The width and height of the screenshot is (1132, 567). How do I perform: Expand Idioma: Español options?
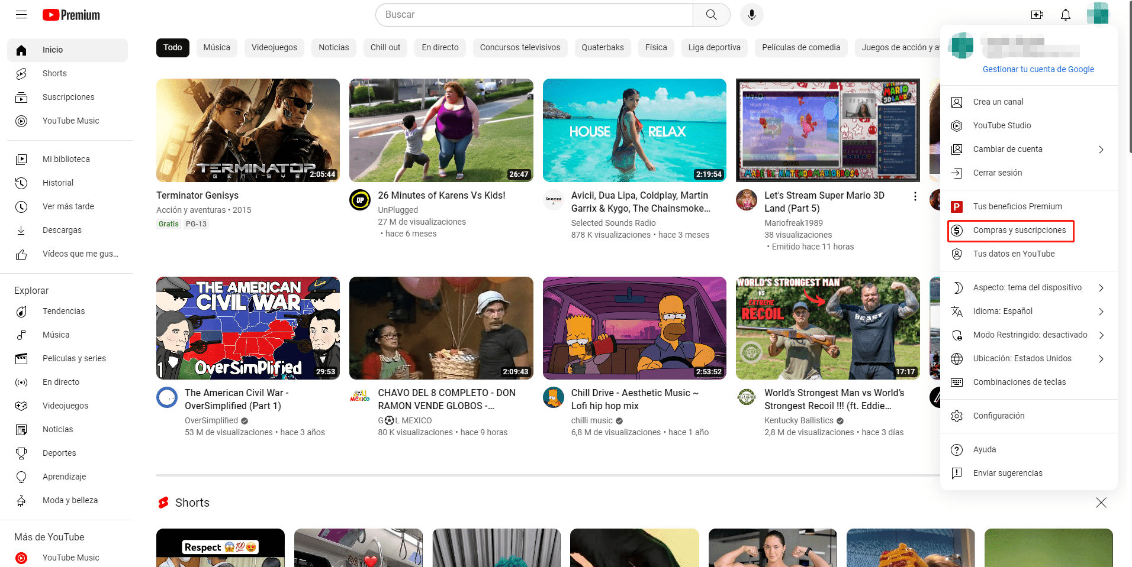tap(1029, 311)
